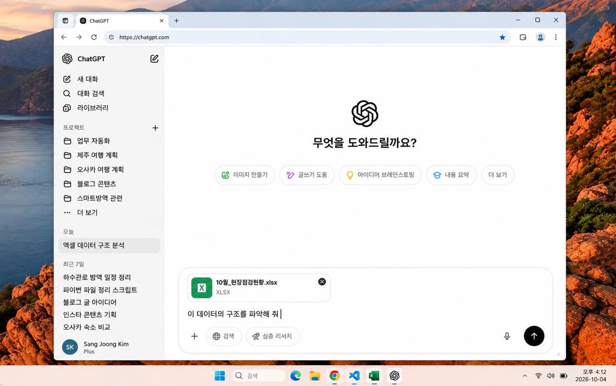Switch to Chrome in the taskbar
The image size is (616, 386).
(x=334, y=376)
